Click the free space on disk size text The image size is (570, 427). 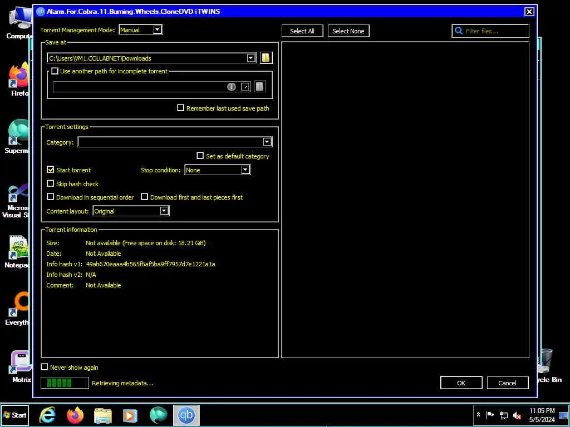(164, 243)
